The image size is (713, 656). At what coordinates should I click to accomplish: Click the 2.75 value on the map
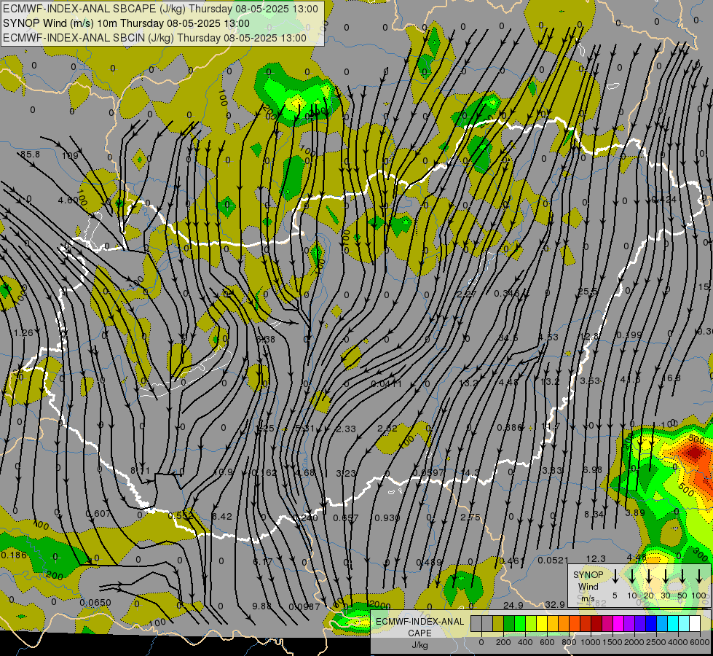(470, 518)
